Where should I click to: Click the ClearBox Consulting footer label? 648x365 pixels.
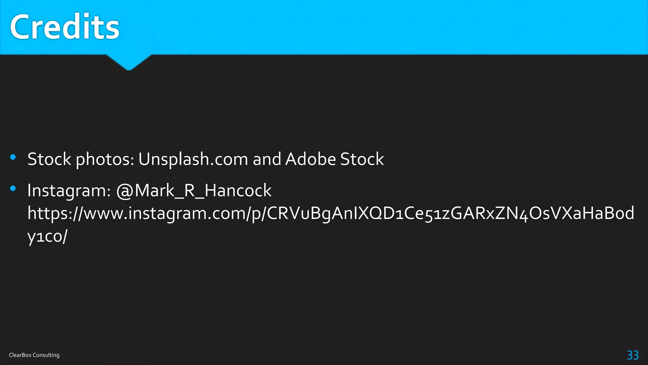pyautogui.click(x=34, y=355)
